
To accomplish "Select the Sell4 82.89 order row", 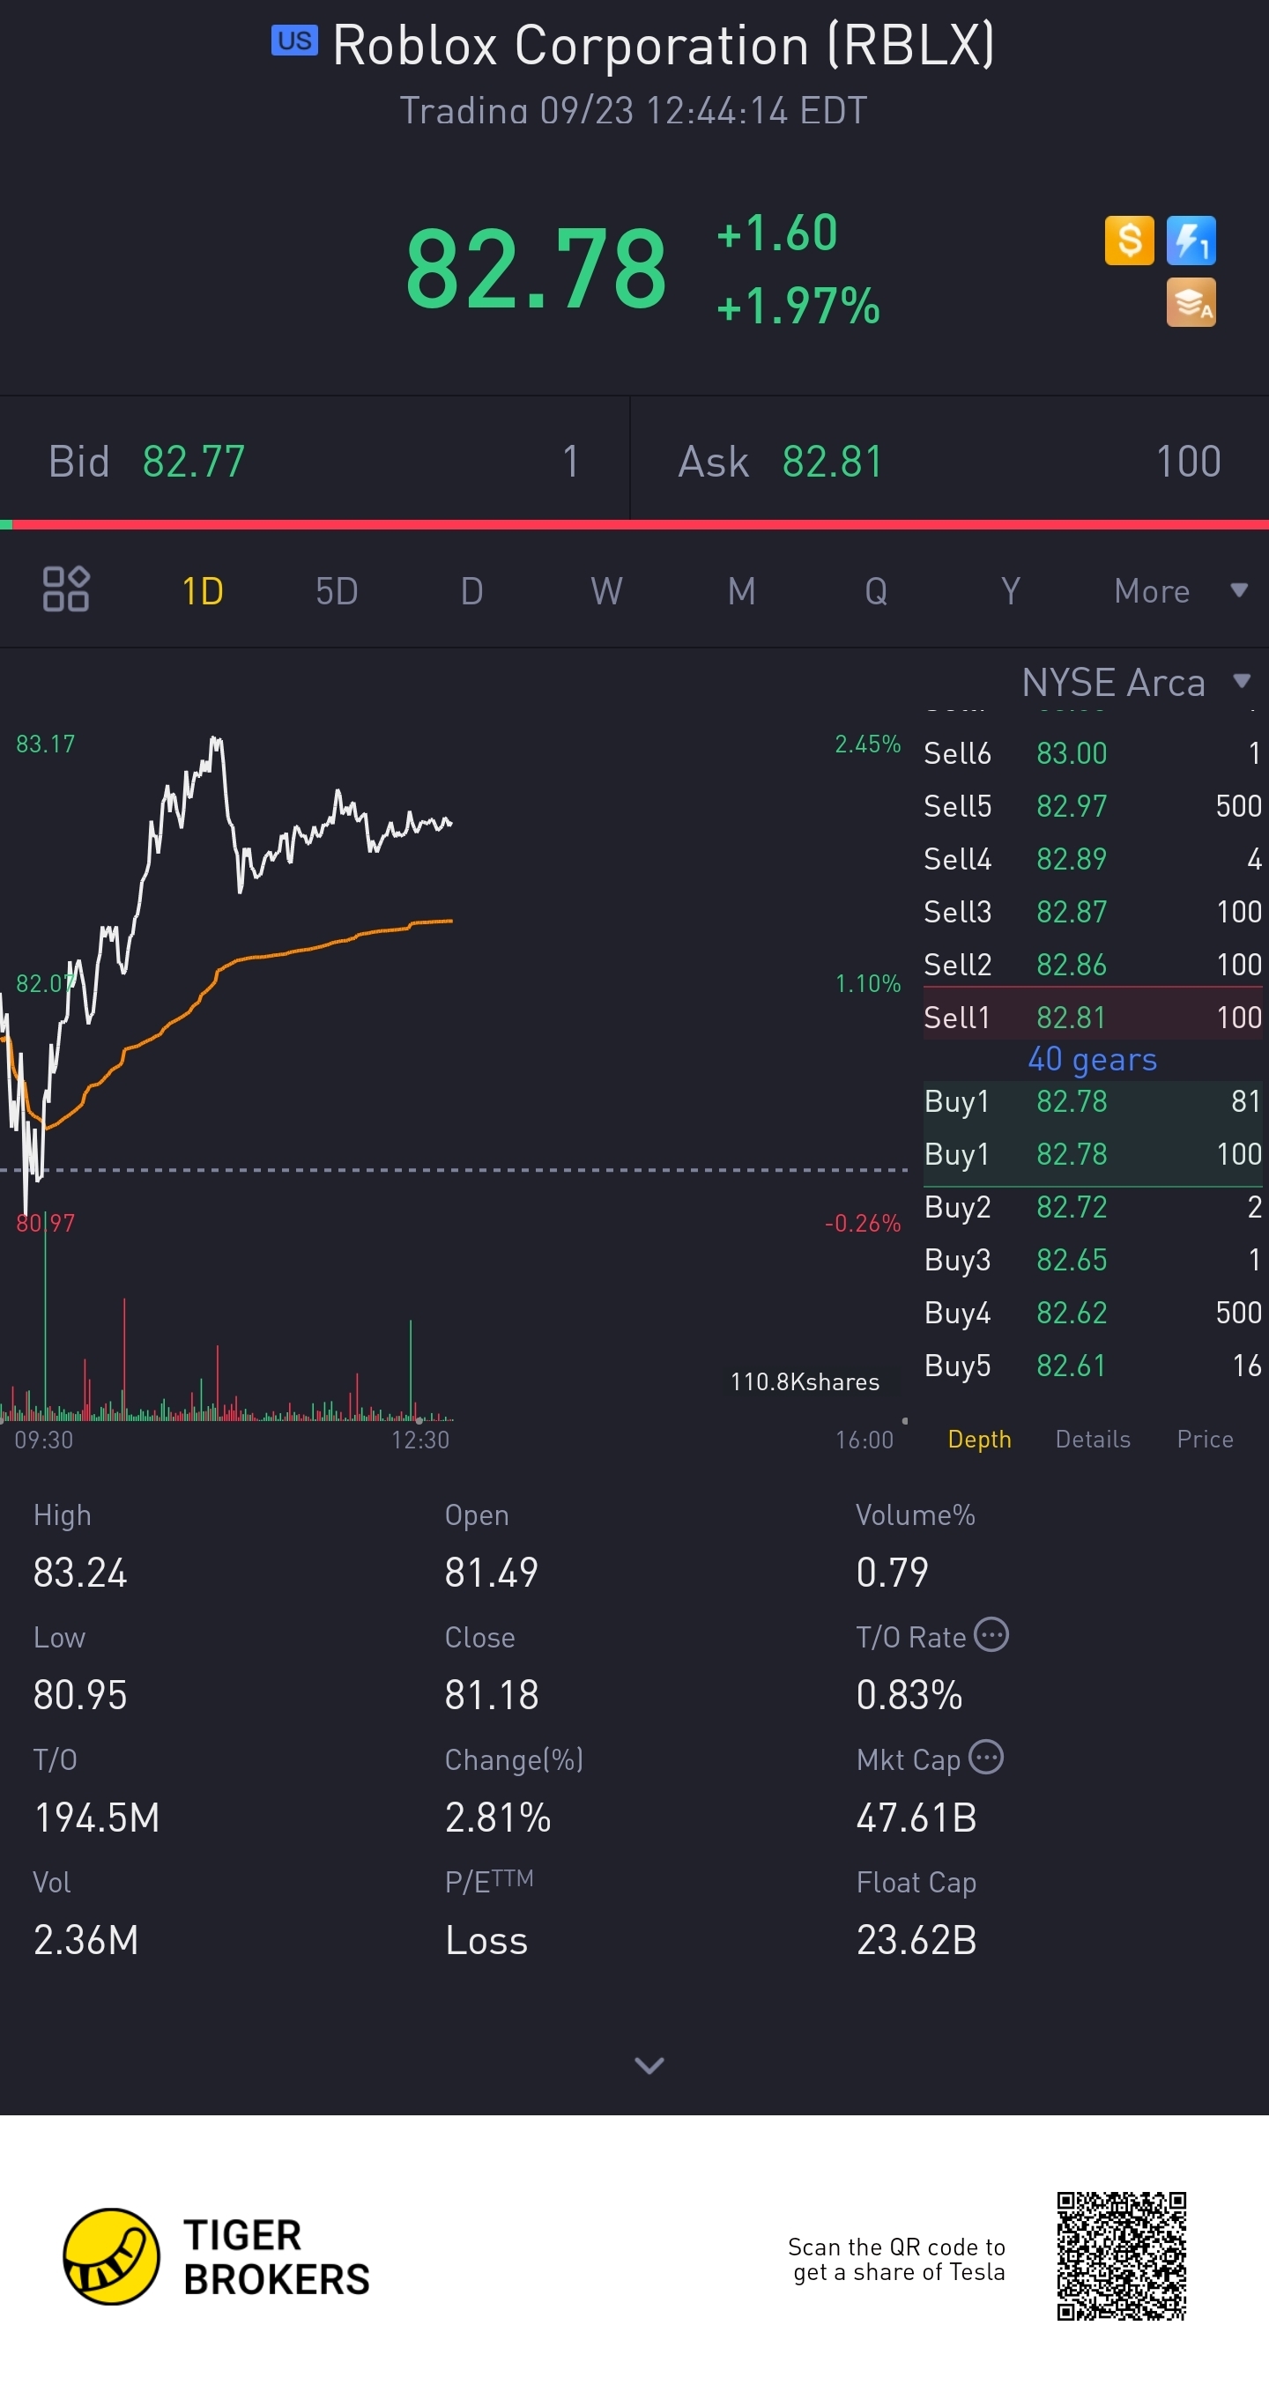I will (x=1093, y=859).
